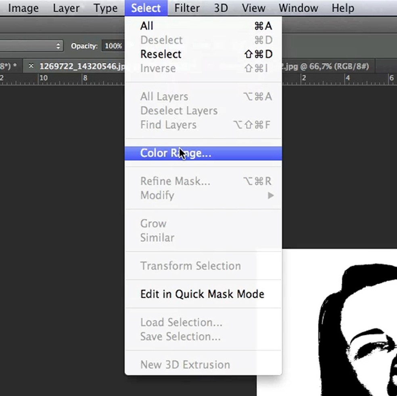Open the Filter menu
The image size is (397, 396).
(x=187, y=8)
